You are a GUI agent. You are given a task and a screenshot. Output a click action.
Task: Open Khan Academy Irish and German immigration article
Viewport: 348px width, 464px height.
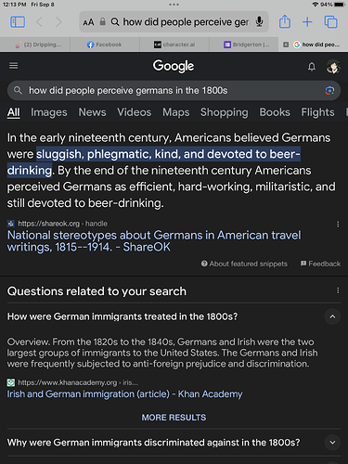coord(124,394)
